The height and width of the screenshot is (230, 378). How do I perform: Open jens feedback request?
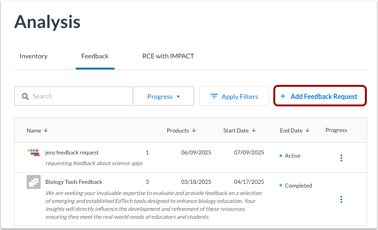click(x=72, y=153)
